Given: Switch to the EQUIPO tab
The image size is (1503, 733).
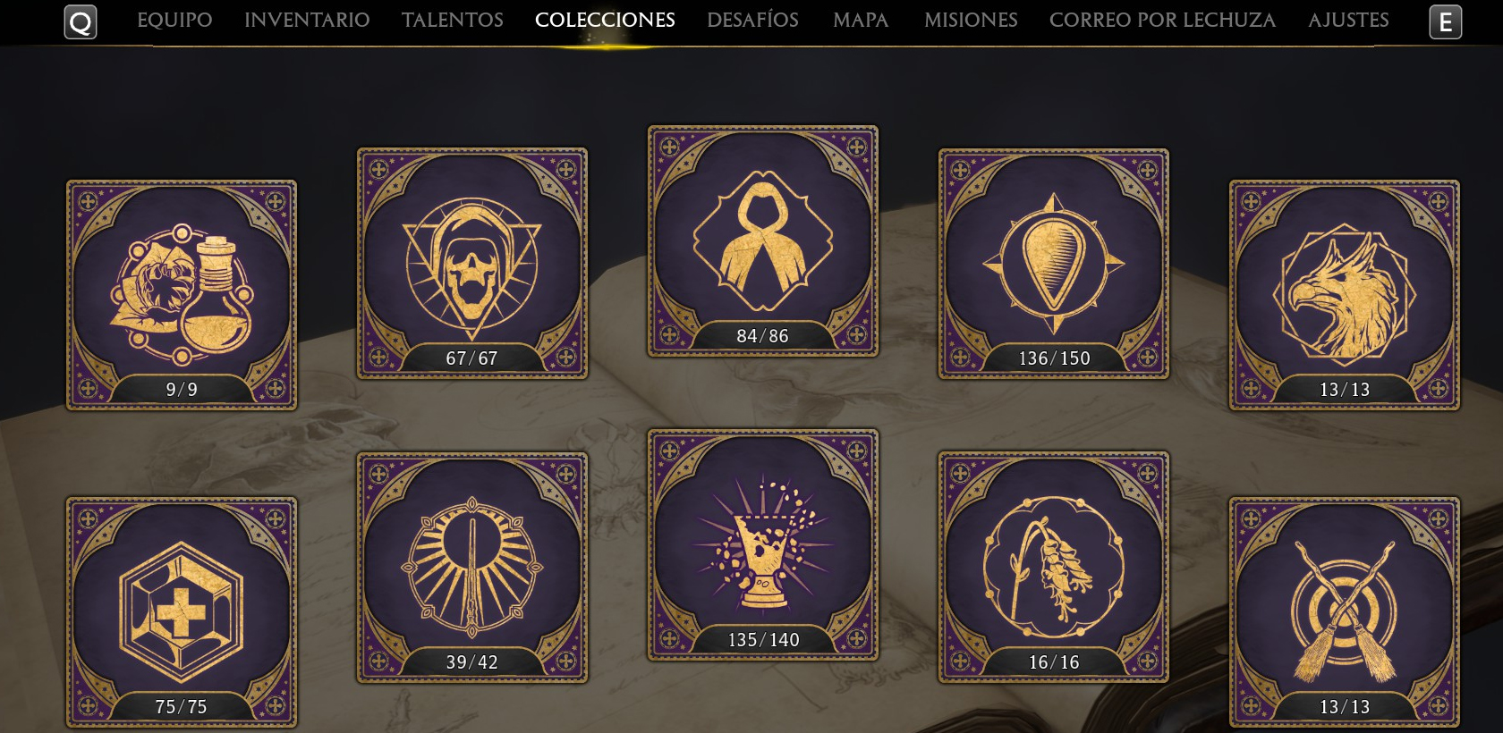Looking at the screenshot, I should click(174, 20).
